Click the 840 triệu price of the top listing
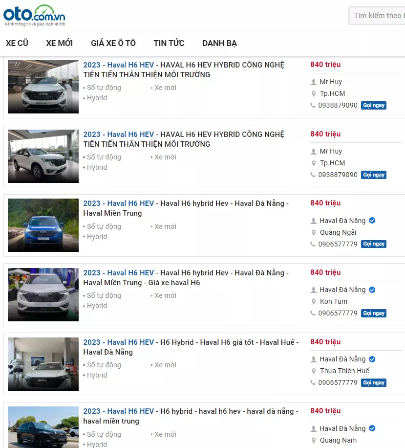This screenshot has height=448, width=405. point(325,64)
